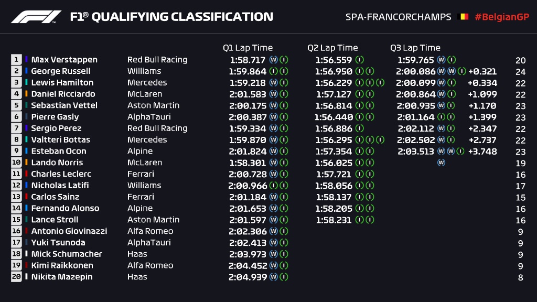Image resolution: width=537 pixels, height=302 pixels.
Task: Click the team color bar next to Daniel Ricciardo
Action: (26, 94)
